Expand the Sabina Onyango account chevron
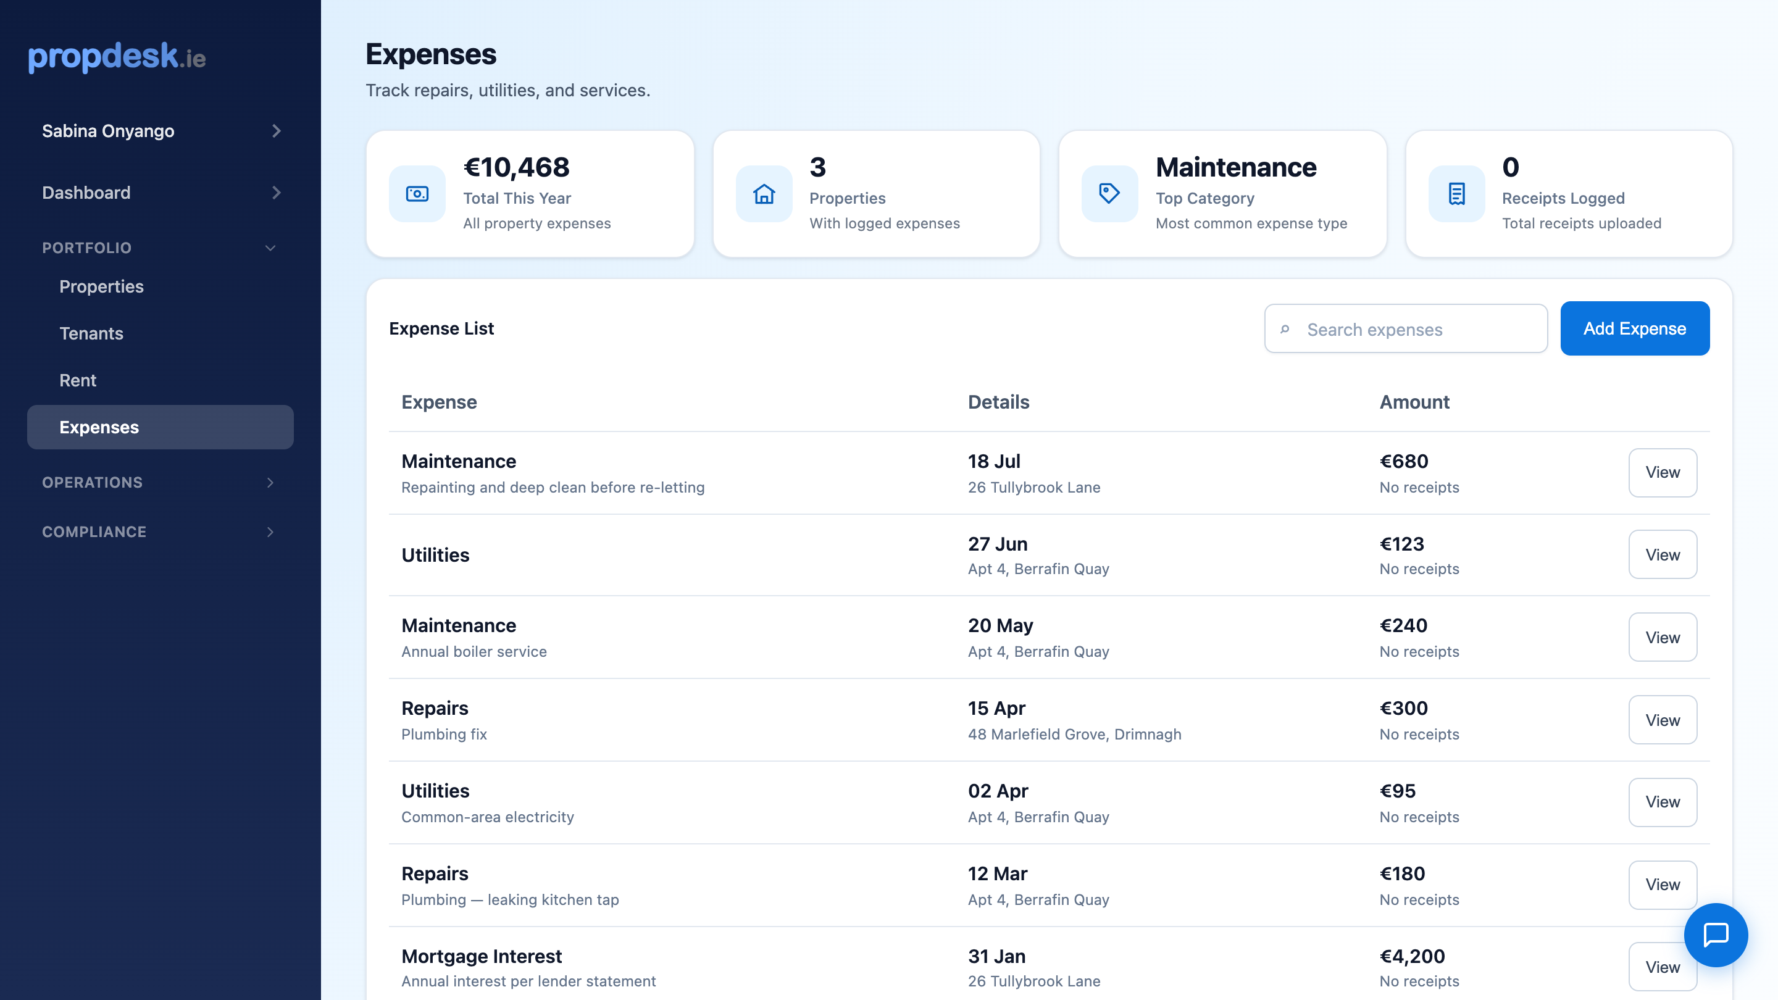1778x1000 pixels. tap(276, 130)
